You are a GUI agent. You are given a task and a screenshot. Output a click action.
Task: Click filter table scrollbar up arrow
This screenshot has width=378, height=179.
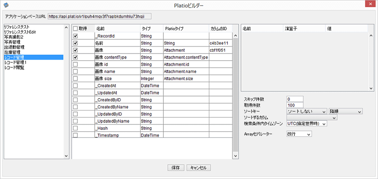(371, 36)
